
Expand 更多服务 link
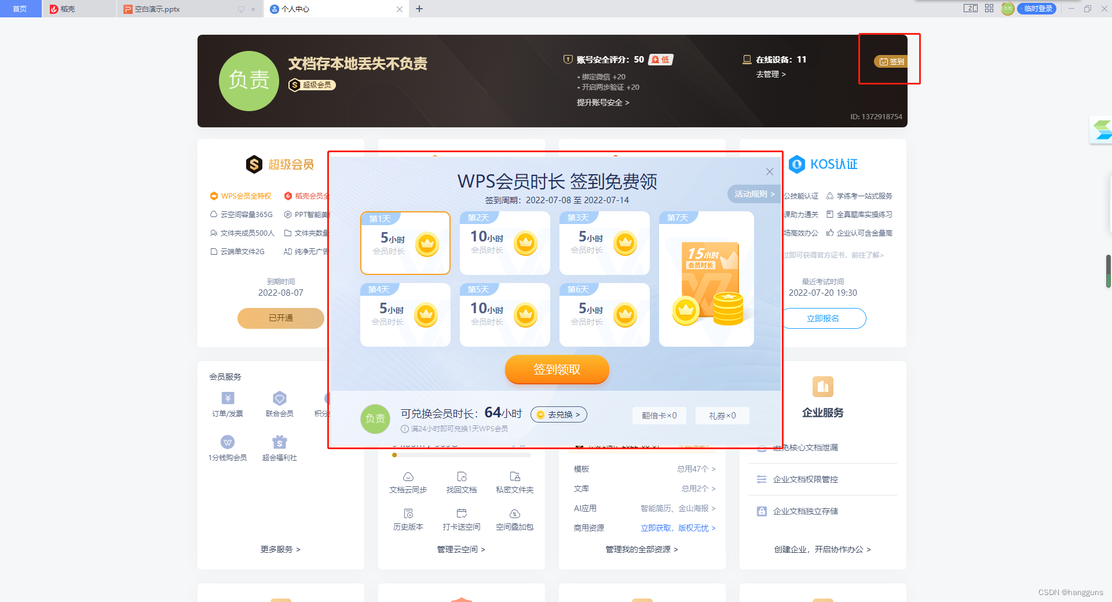point(280,549)
